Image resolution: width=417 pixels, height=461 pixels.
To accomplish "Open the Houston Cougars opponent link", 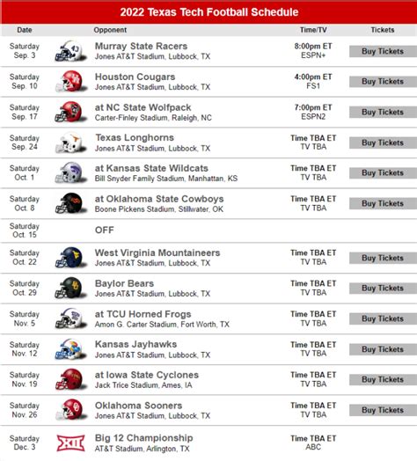I will click(x=135, y=77).
